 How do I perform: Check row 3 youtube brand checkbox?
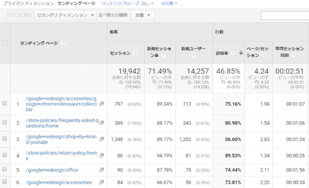point(5,138)
